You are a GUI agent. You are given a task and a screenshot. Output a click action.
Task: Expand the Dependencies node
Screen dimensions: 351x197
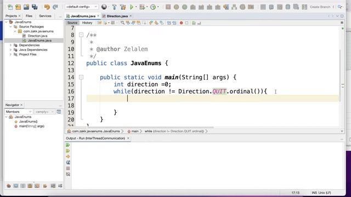(x=10, y=45)
